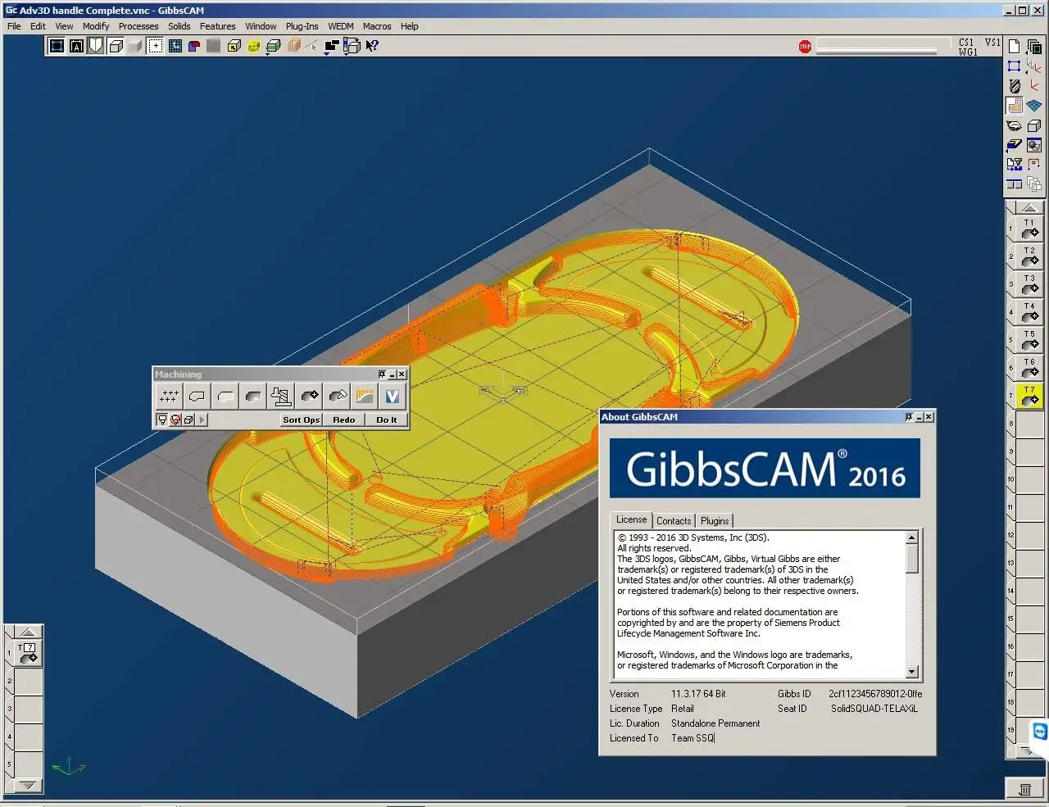Open the Solid Modeling cube icon
The width and height of the screenshot is (1049, 807).
click(1033, 126)
